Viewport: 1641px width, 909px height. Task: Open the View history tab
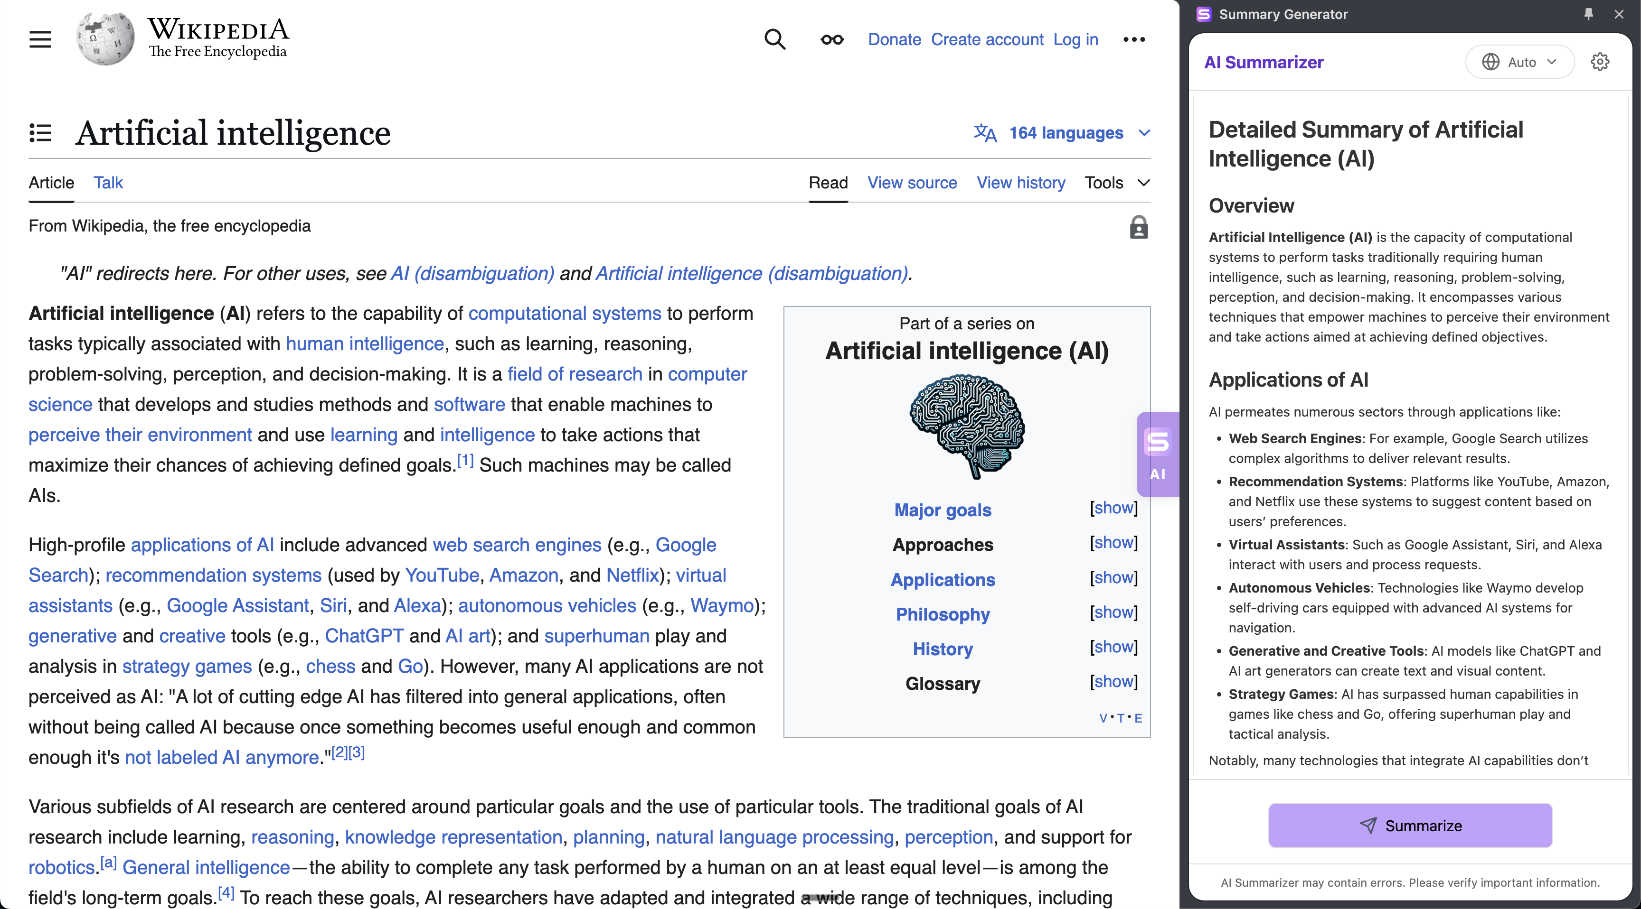(1020, 183)
